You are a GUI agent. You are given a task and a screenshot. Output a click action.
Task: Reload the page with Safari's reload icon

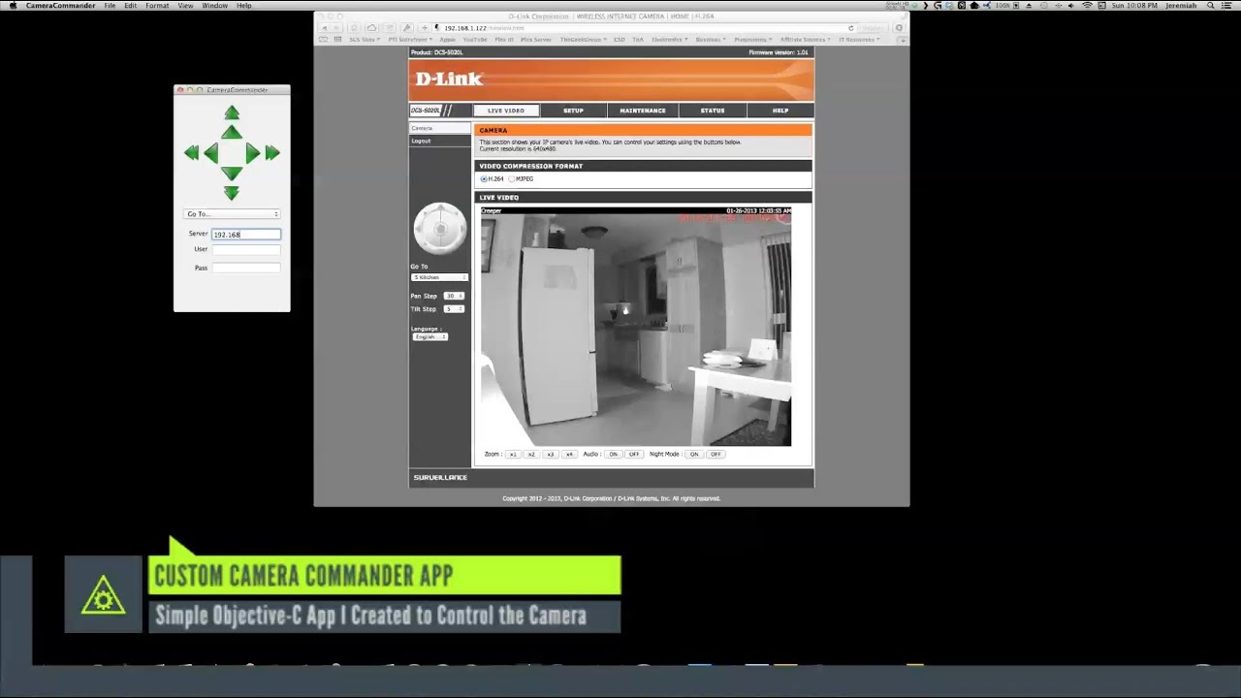[850, 28]
